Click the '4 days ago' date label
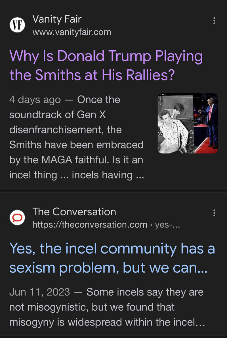The image size is (227, 338). point(35,100)
